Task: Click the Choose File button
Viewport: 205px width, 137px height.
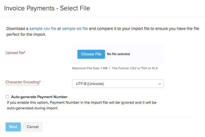Action: [x=91, y=54]
